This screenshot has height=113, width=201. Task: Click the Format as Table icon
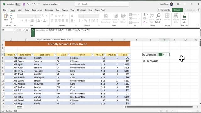(116, 16)
